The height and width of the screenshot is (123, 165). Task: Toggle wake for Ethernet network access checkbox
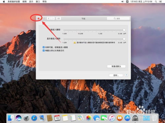pos(44,50)
